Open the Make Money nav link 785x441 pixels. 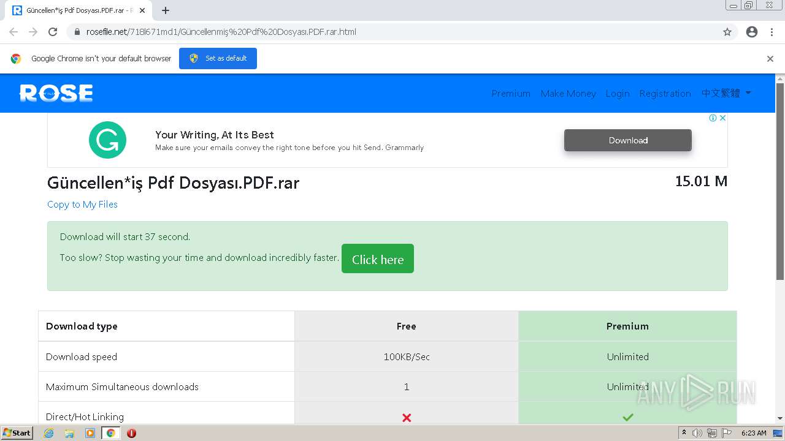pos(569,93)
